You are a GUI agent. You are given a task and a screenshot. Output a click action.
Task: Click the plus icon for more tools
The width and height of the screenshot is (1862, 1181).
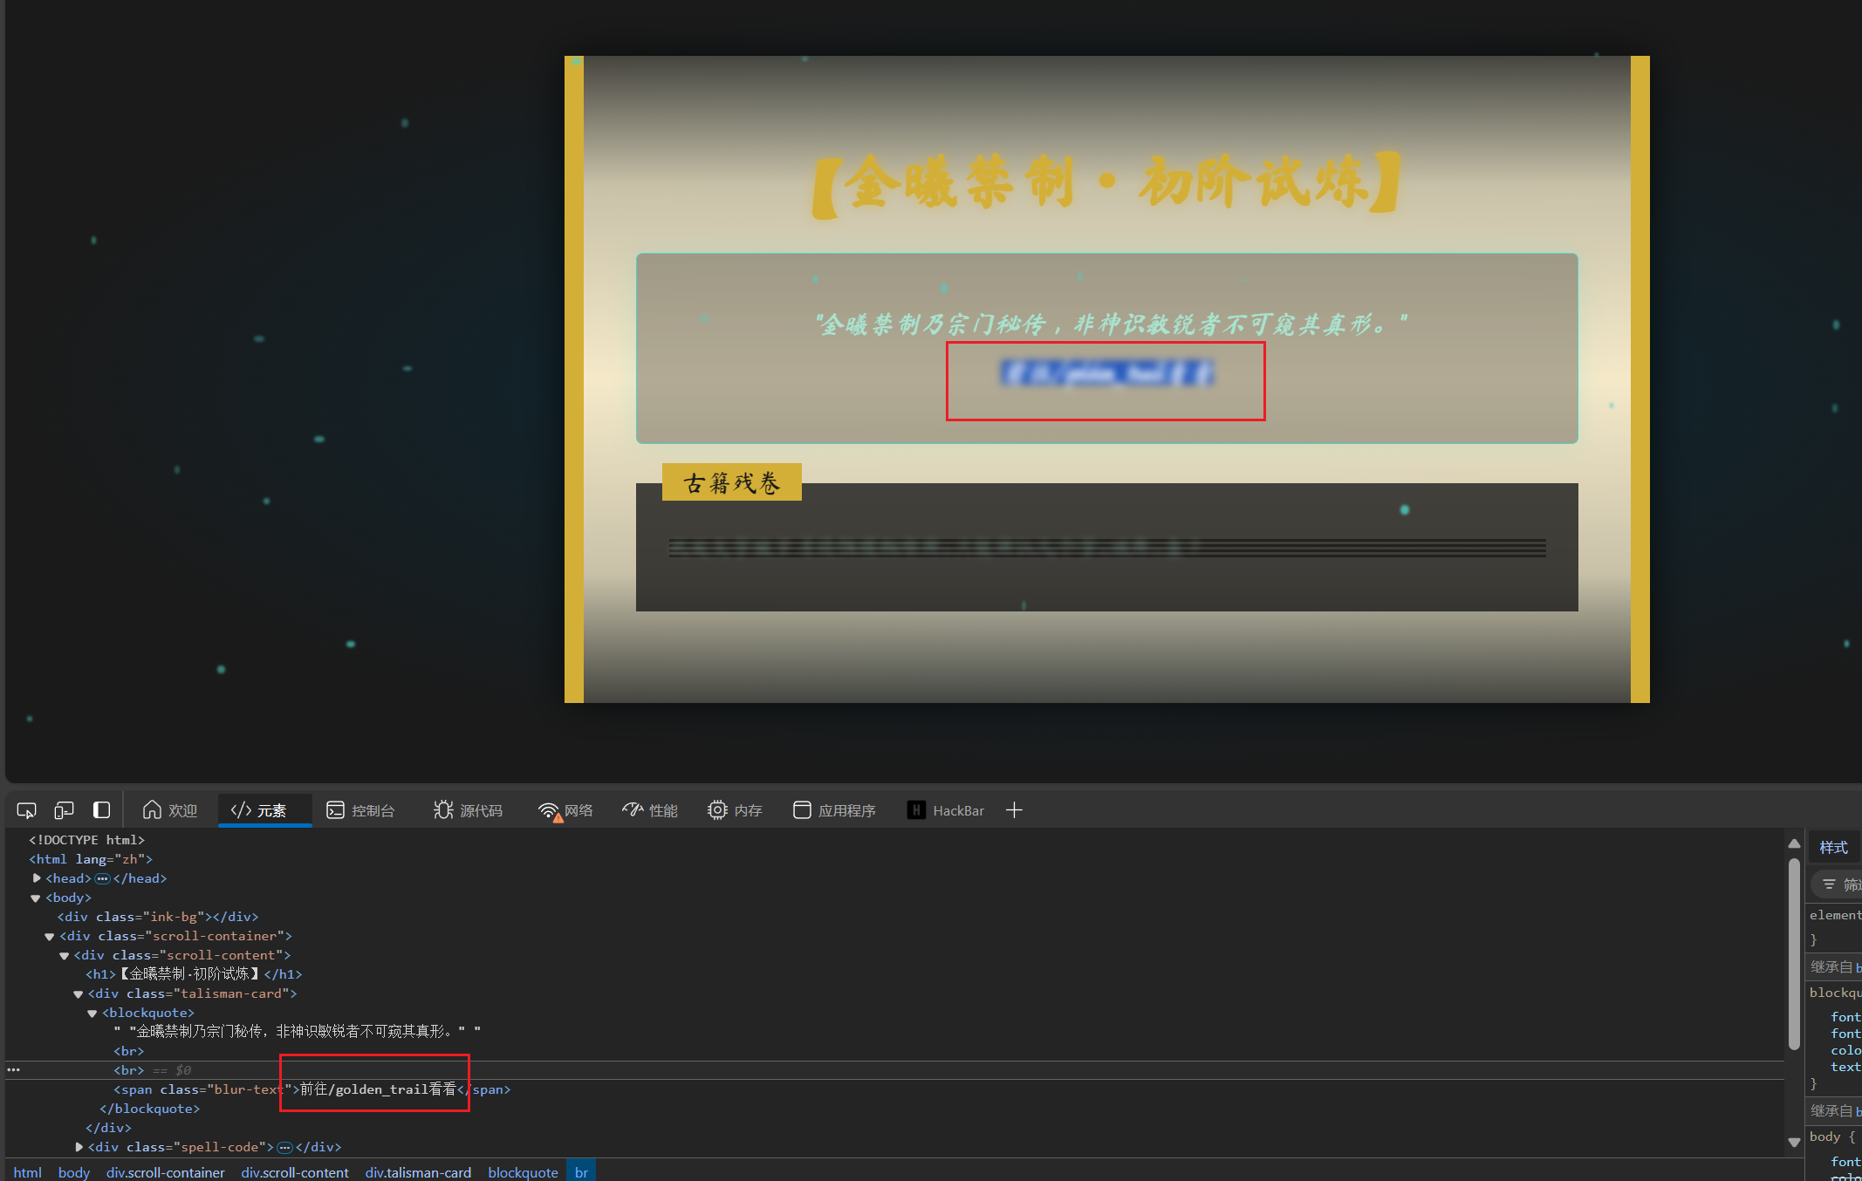[1014, 810]
